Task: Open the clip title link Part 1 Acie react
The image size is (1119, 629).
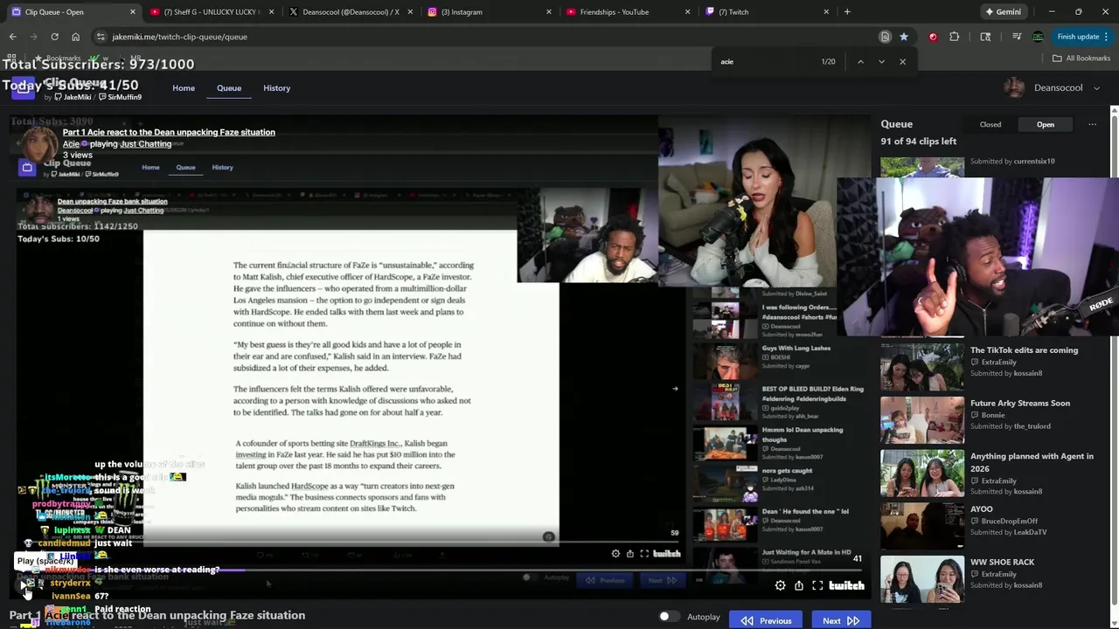Action: point(169,132)
